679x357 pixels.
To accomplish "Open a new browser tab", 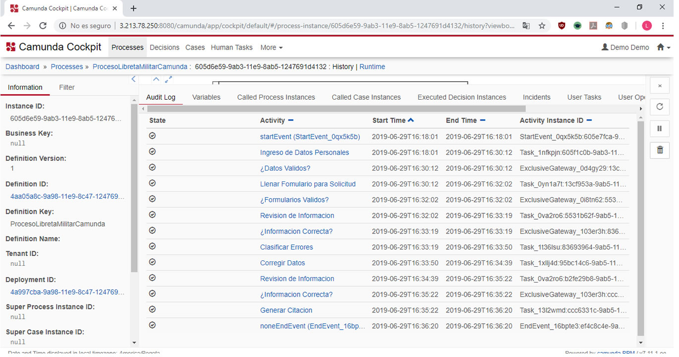I will point(133,8).
